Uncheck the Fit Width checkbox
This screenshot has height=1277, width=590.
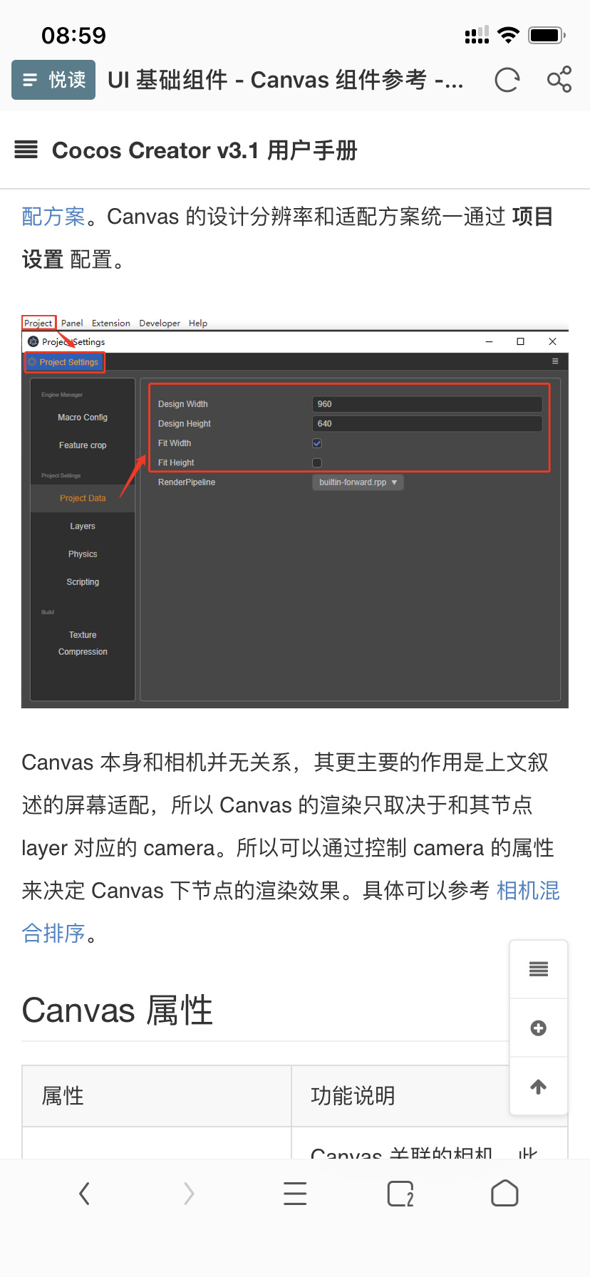coord(317,443)
